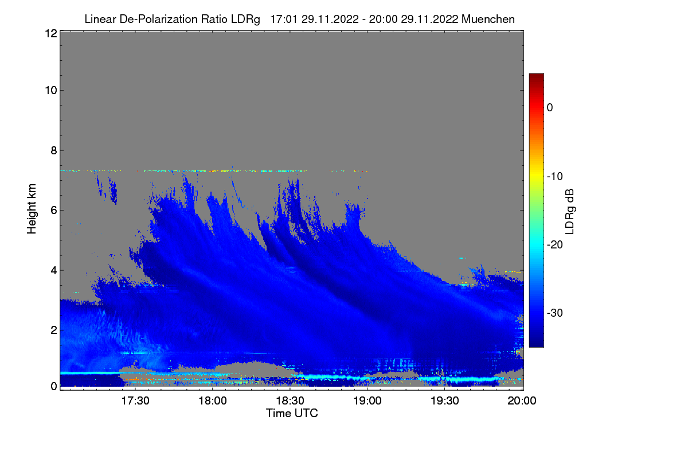Click the 19:30 time tick label
This screenshot has height=459, width=688.
coord(445,402)
